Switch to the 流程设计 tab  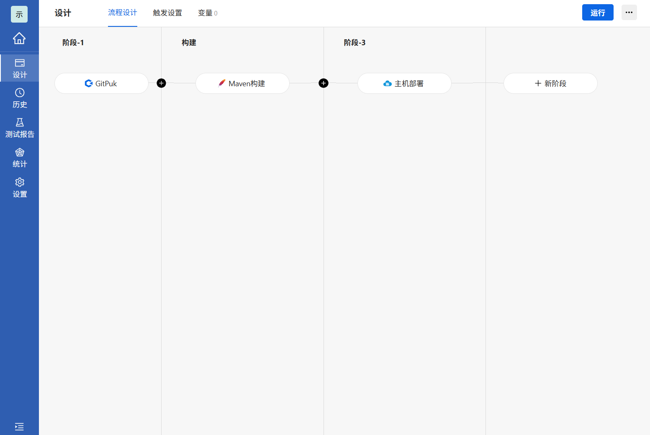click(x=123, y=13)
